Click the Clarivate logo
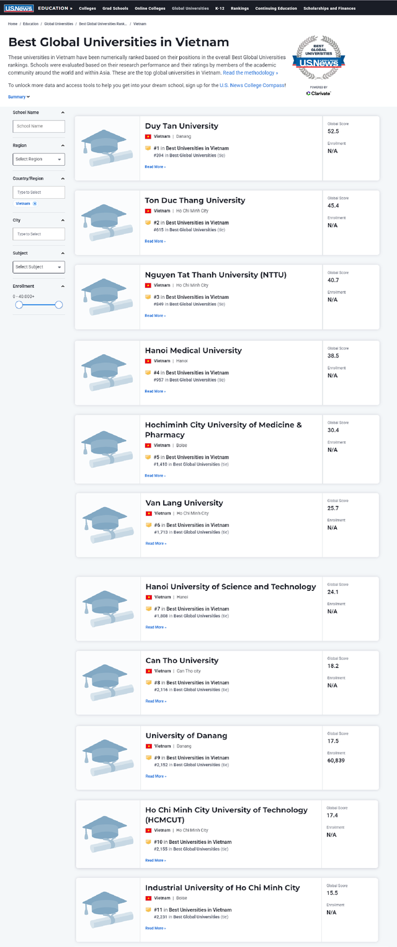Image resolution: width=397 pixels, height=947 pixels. click(318, 93)
